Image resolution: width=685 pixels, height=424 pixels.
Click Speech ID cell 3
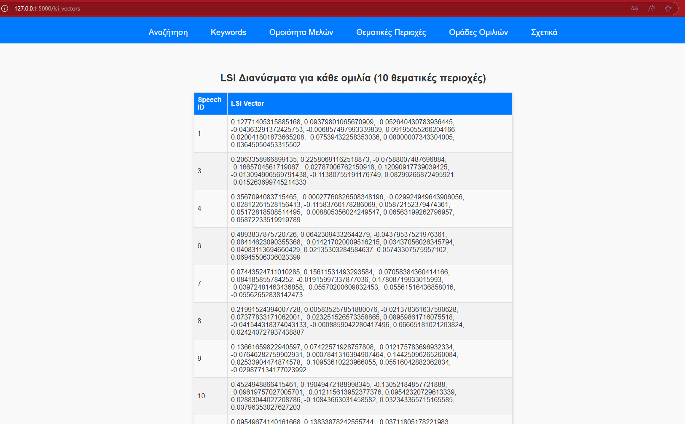pyautogui.click(x=211, y=171)
